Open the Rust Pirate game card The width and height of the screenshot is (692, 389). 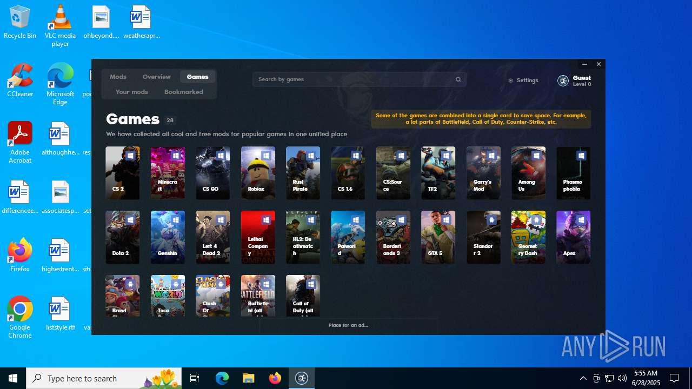coord(303,173)
